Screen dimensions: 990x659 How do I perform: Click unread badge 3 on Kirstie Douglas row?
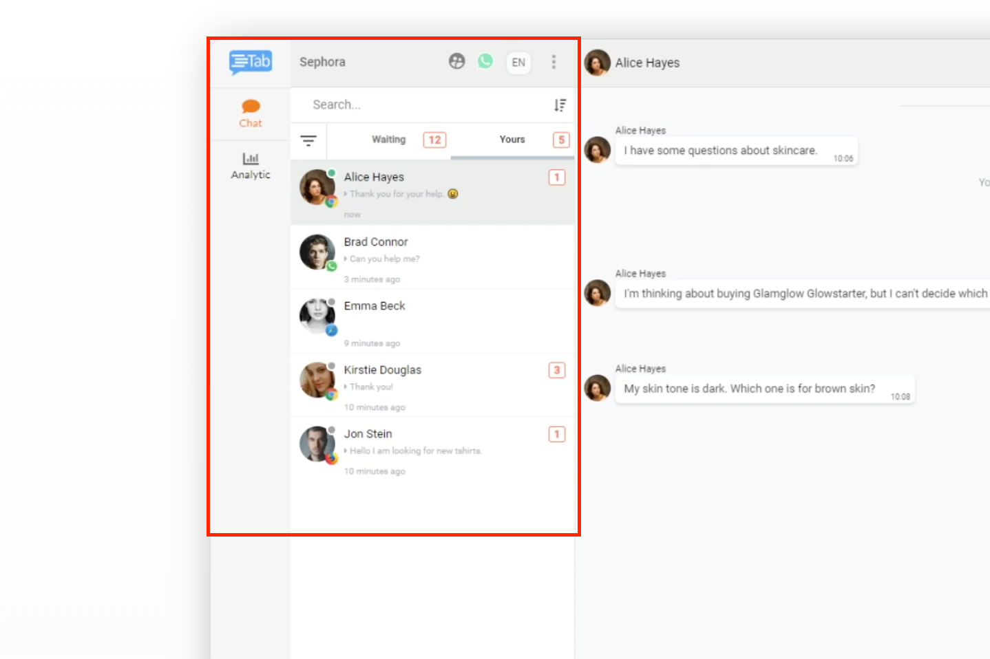point(557,370)
